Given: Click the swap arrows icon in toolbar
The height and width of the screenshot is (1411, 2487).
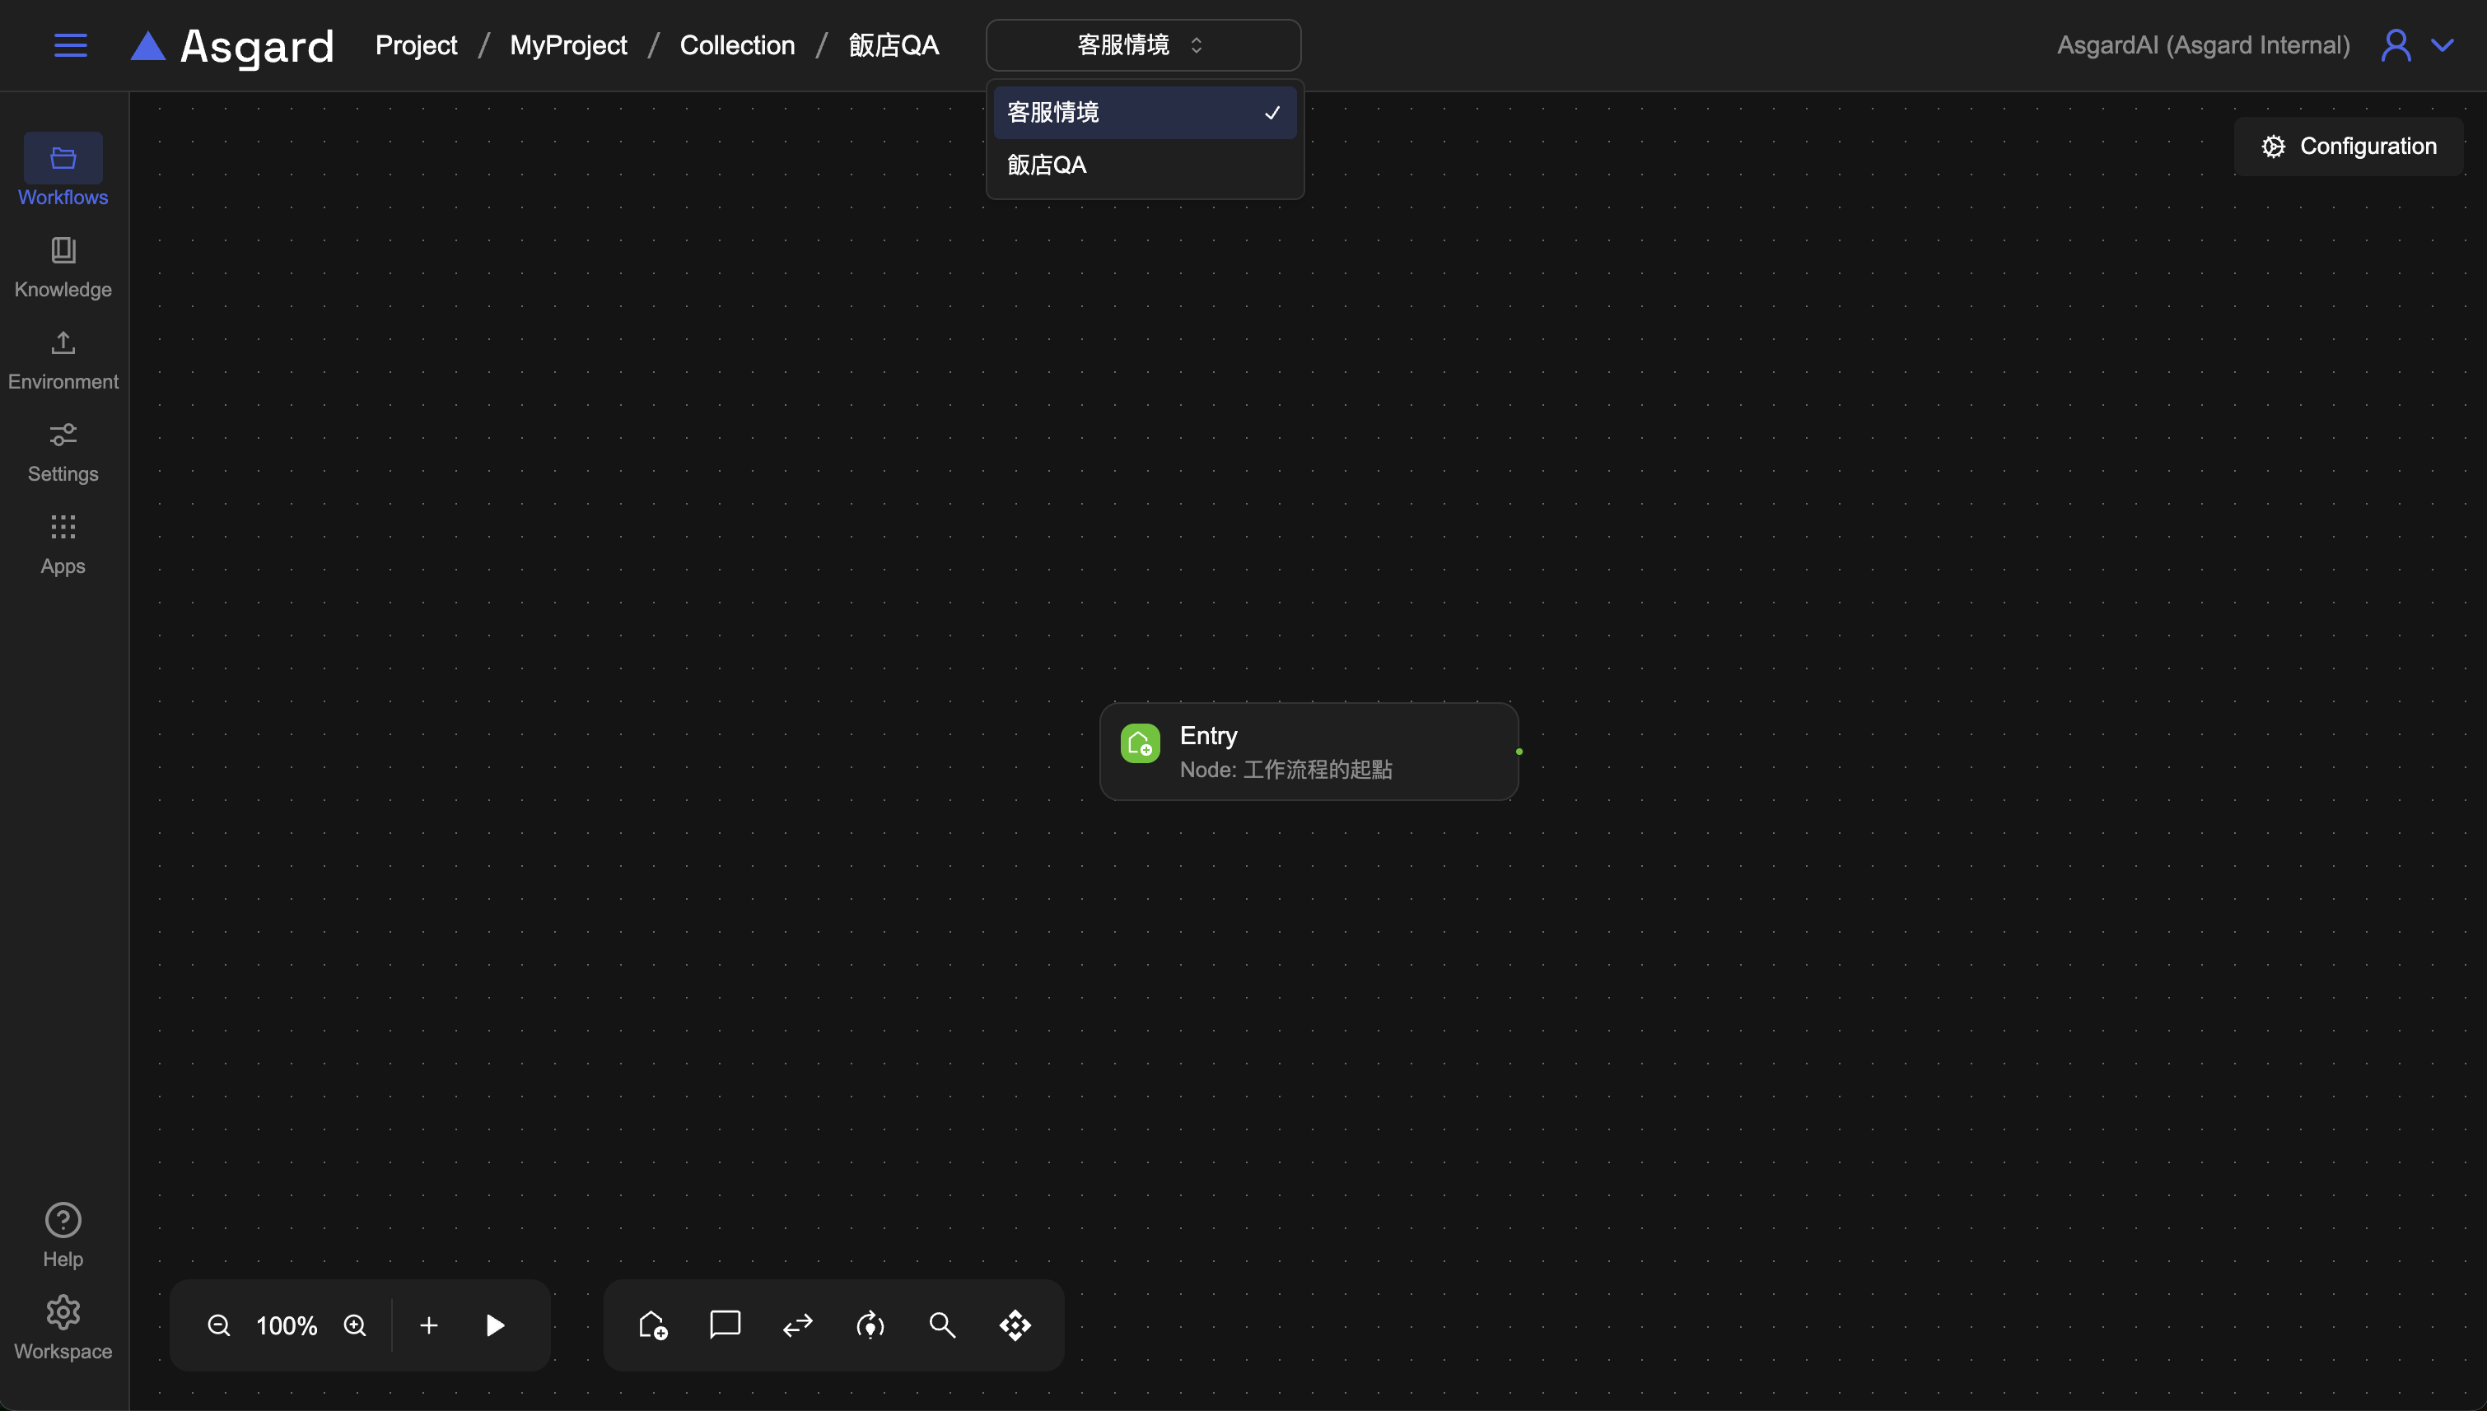Looking at the screenshot, I should (798, 1325).
